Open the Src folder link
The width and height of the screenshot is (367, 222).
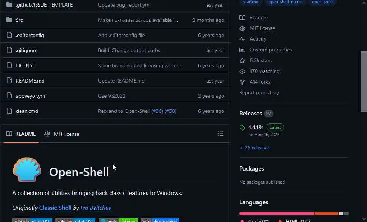coord(19,20)
